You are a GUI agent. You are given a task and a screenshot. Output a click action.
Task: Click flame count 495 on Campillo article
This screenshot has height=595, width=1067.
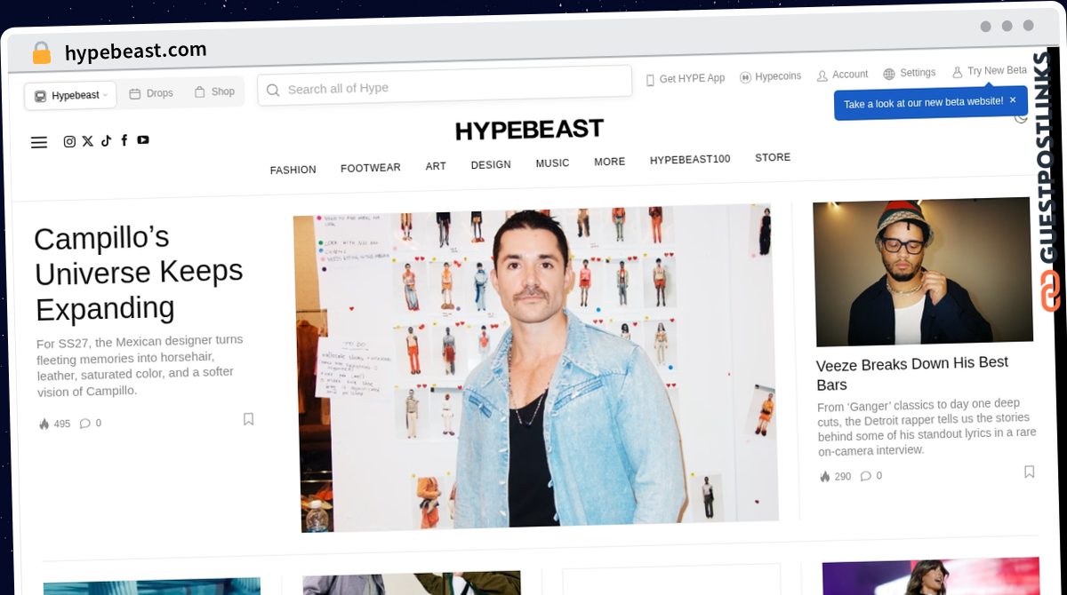click(54, 424)
